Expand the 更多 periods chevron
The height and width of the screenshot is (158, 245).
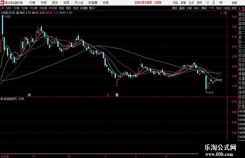pos(96,8)
